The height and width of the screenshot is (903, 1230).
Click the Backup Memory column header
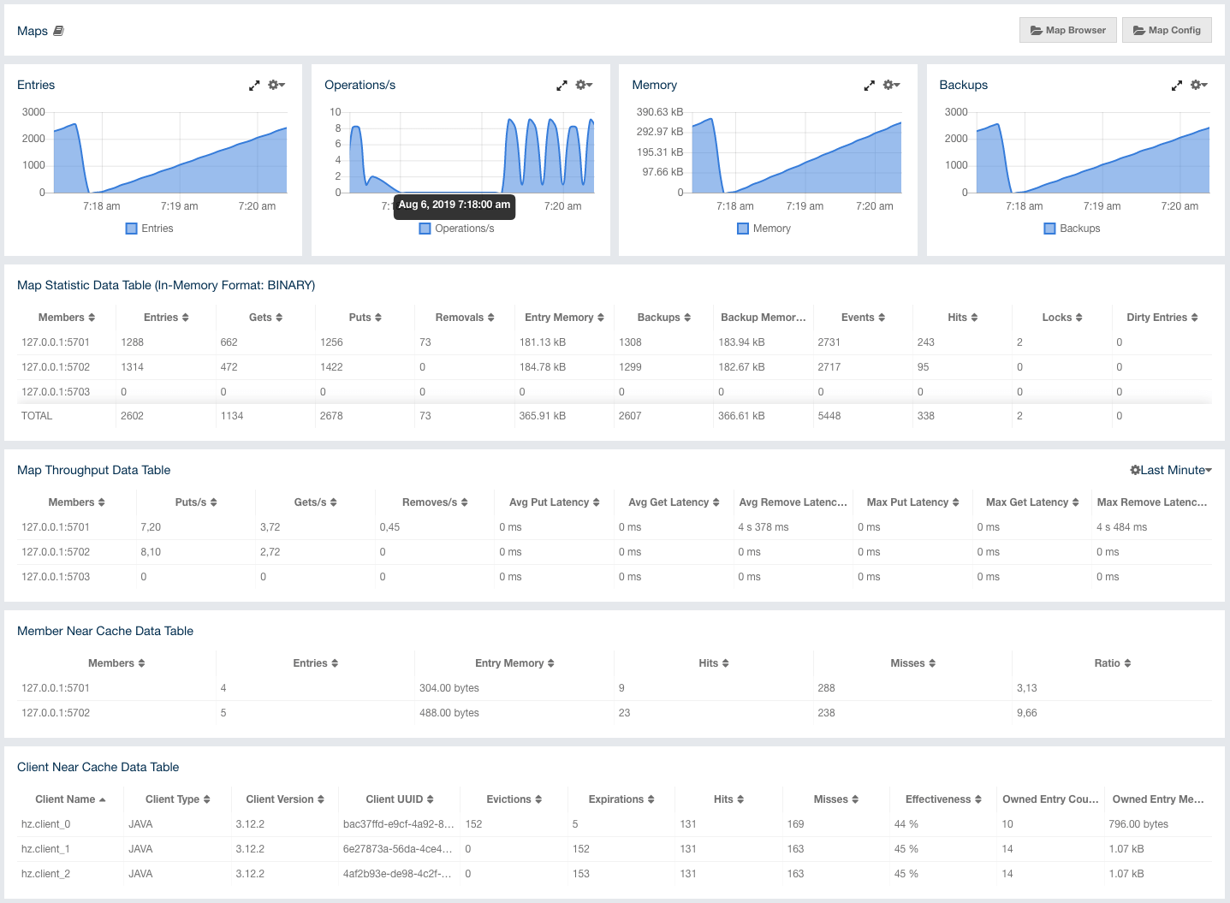pos(764,318)
